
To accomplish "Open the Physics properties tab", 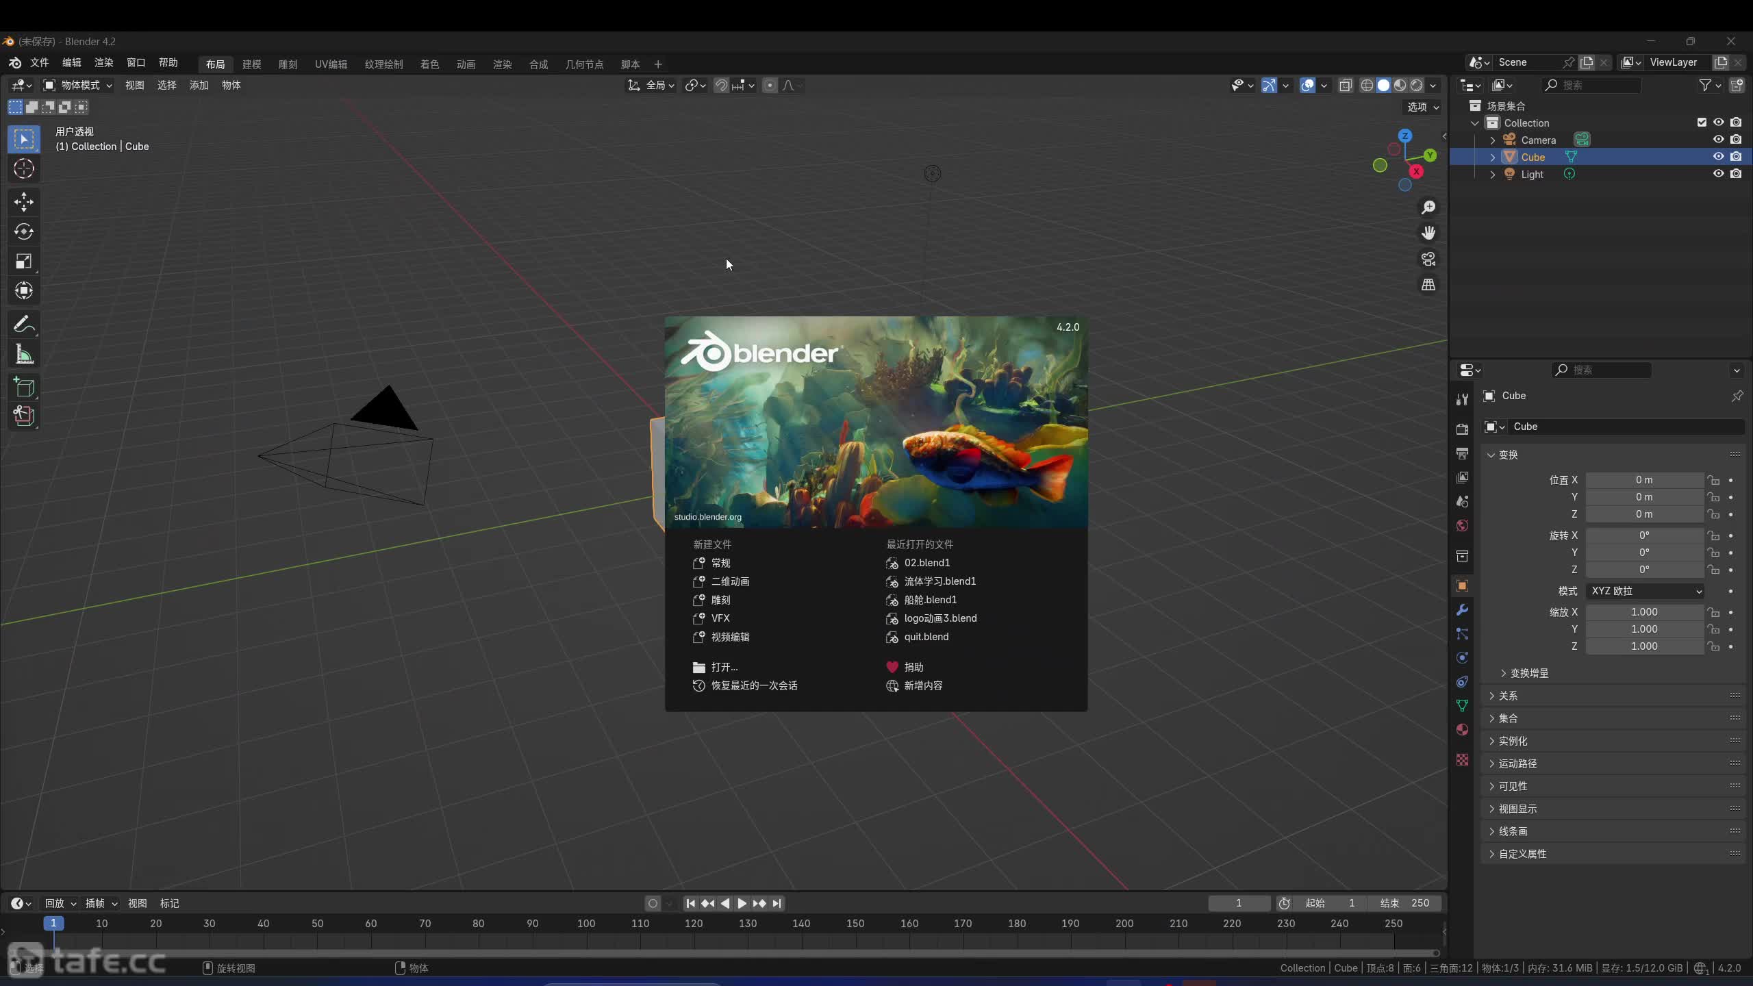I will 1462,657.
